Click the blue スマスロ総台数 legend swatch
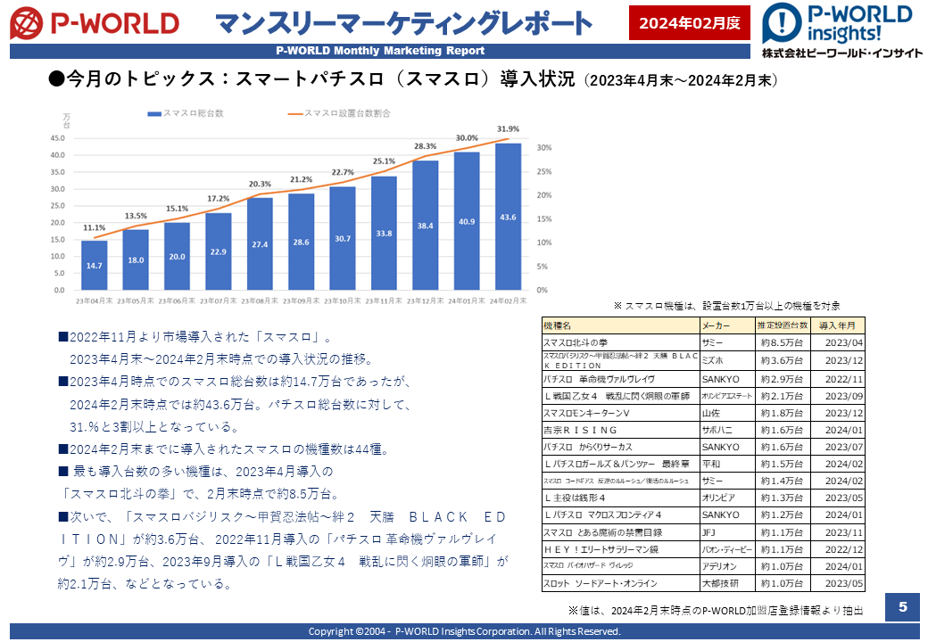The width and height of the screenshot is (928, 642). point(153,113)
